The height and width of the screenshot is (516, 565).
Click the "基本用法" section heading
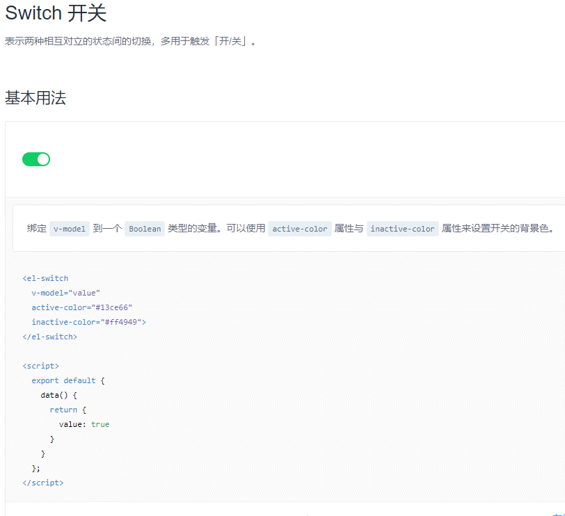click(35, 98)
